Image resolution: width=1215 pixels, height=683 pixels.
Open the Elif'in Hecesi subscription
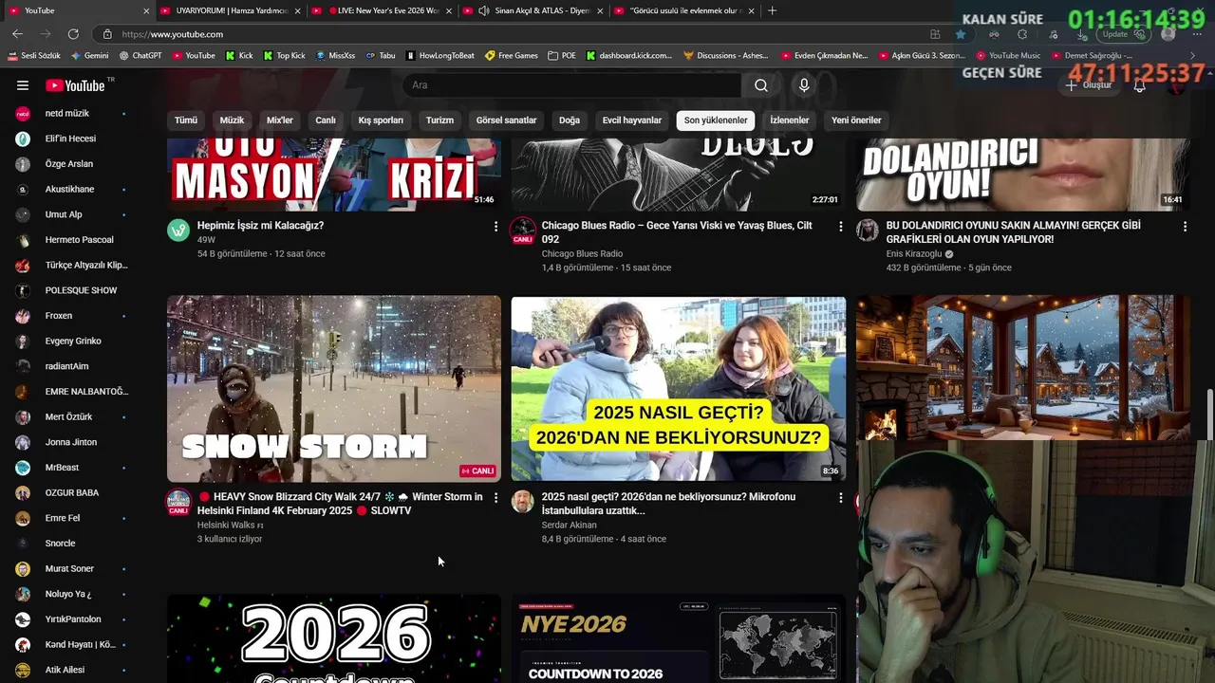tap(71, 138)
